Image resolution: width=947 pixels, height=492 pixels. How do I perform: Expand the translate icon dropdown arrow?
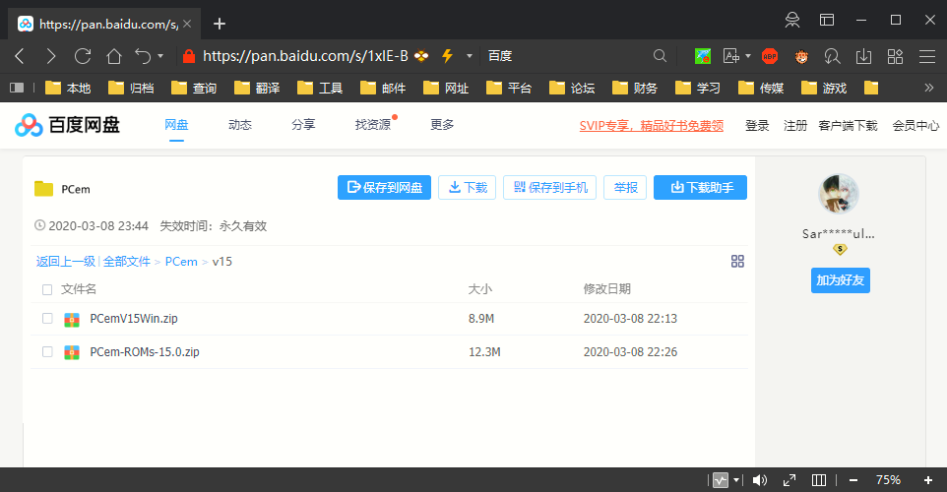click(748, 56)
